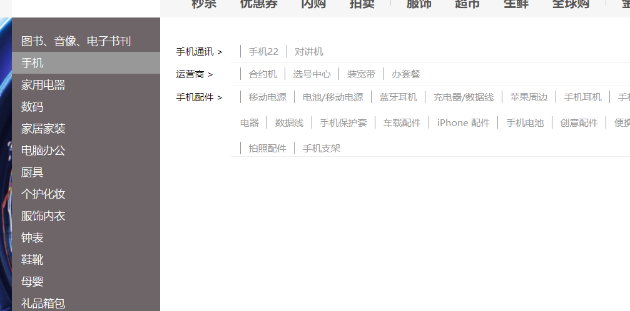Viewport: 630px width, 311px height.
Task: Click the 充电器/数据线 link
Action: pos(463,97)
